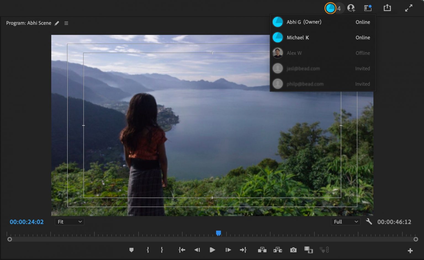Click the 00:00:24:02 timecode field
This screenshot has height=260, width=424.
[x=26, y=222]
